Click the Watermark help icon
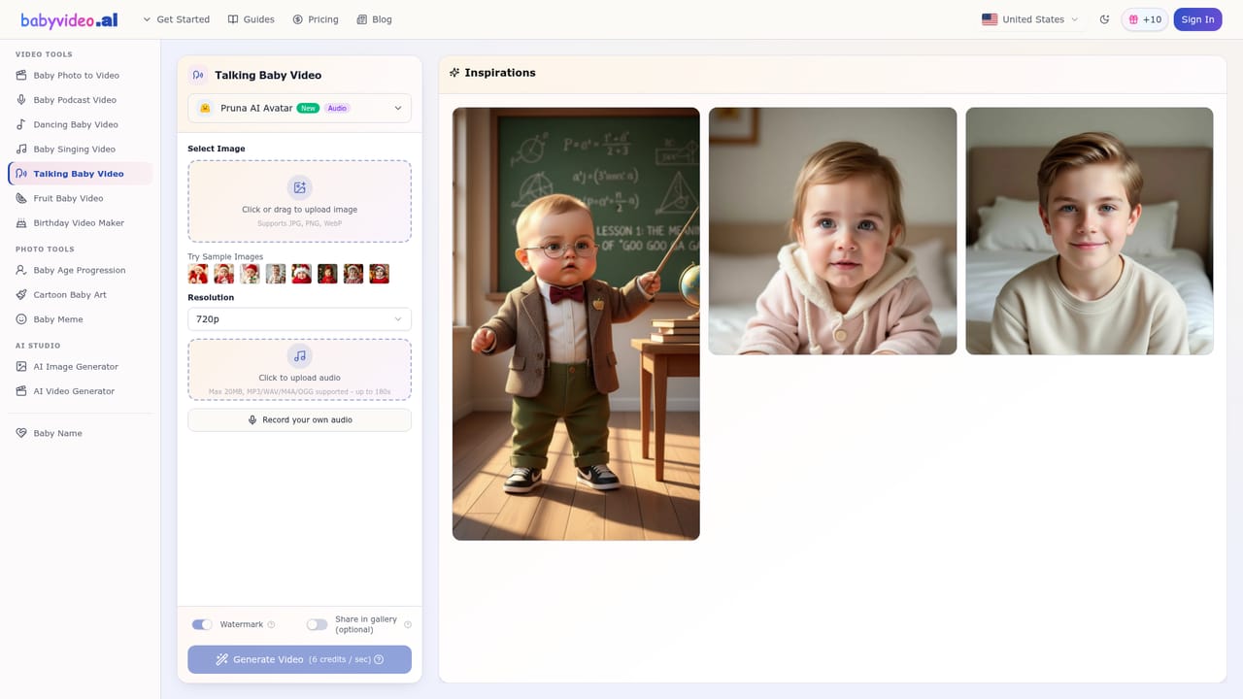The height and width of the screenshot is (699, 1243). pos(271,624)
